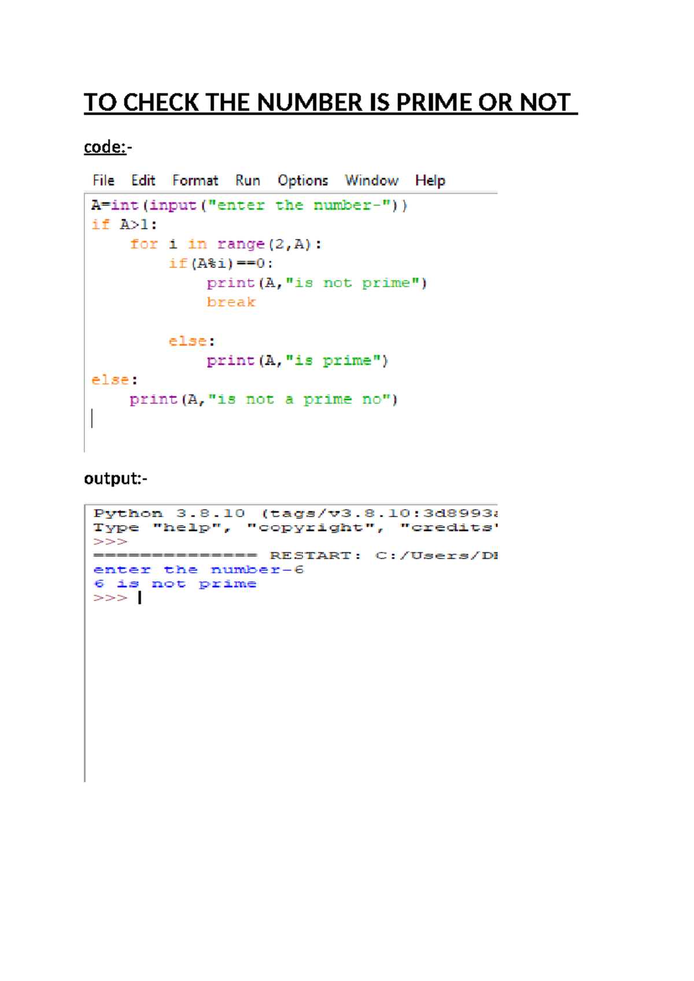This screenshot has height=981, width=694.
Task: Open the Format menu
Action: [195, 180]
